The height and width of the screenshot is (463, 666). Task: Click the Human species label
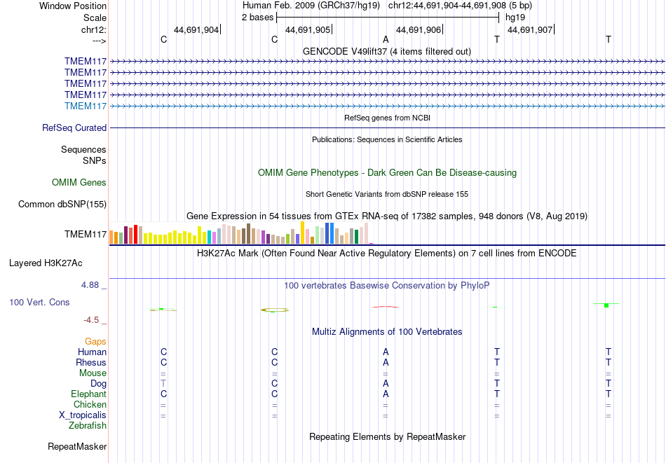[x=92, y=352]
